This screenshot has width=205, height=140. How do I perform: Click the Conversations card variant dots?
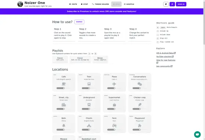[132, 75]
